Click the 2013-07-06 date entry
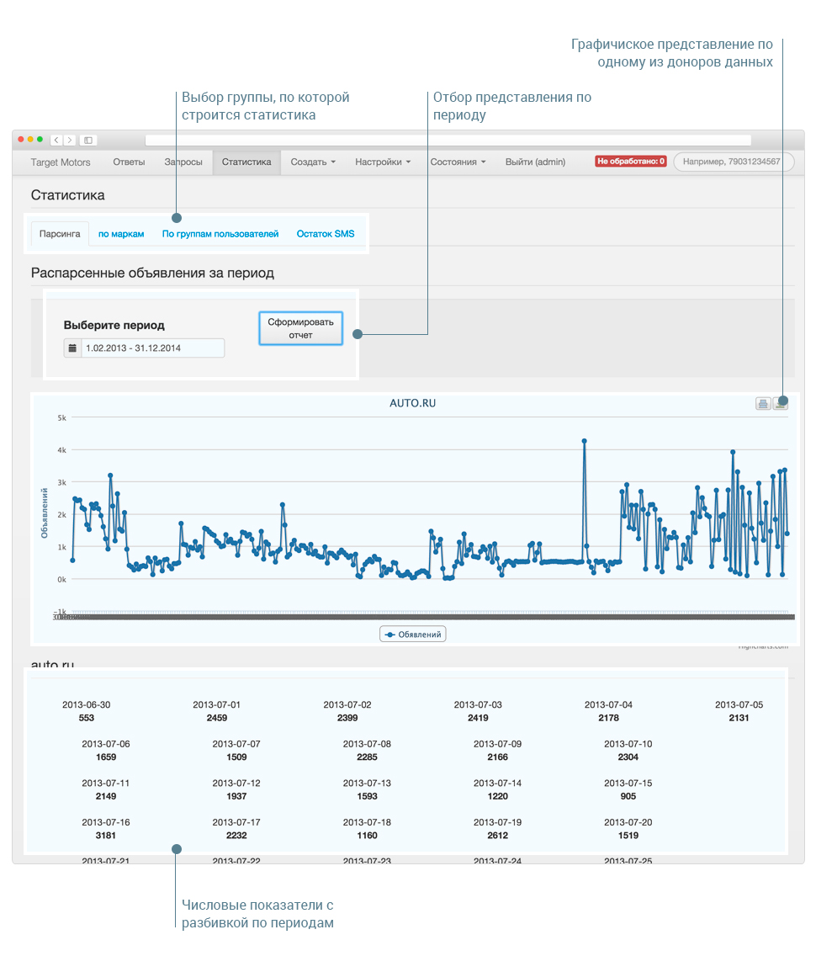Viewport: 816px width, 956px height. tap(106, 744)
